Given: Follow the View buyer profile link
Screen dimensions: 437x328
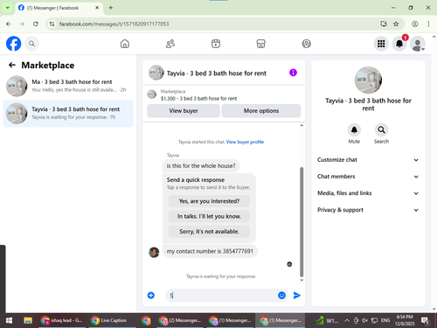Looking at the screenshot, I should coord(245,142).
